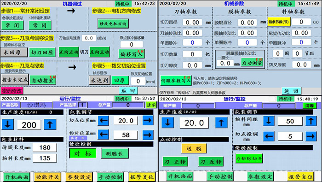Click the 伺服参数写入 button

tap(176, 81)
